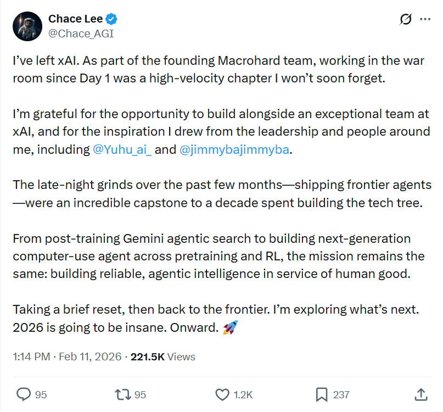Viewport: 443px width, 412px height.
Task: Click the 237 bookmarks count
Action: pos(341,394)
